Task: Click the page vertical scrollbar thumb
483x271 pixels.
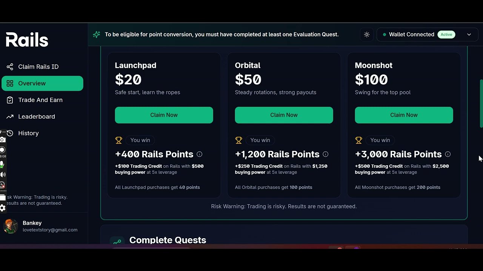Action: 481,104
